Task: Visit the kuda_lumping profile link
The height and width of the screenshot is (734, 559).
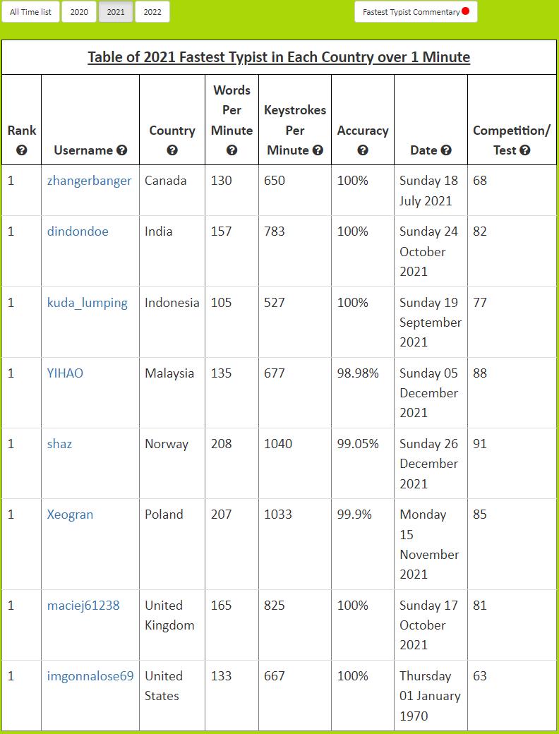Action: [x=88, y=303]
